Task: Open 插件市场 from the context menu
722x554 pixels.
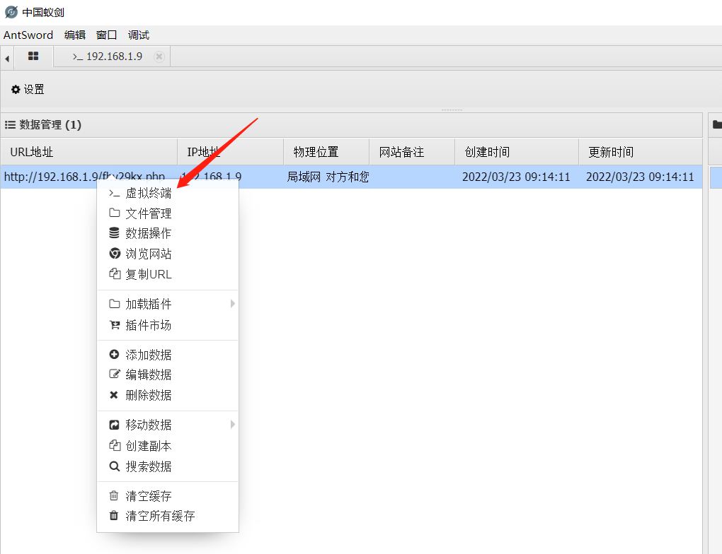Action: pos(168,325)
